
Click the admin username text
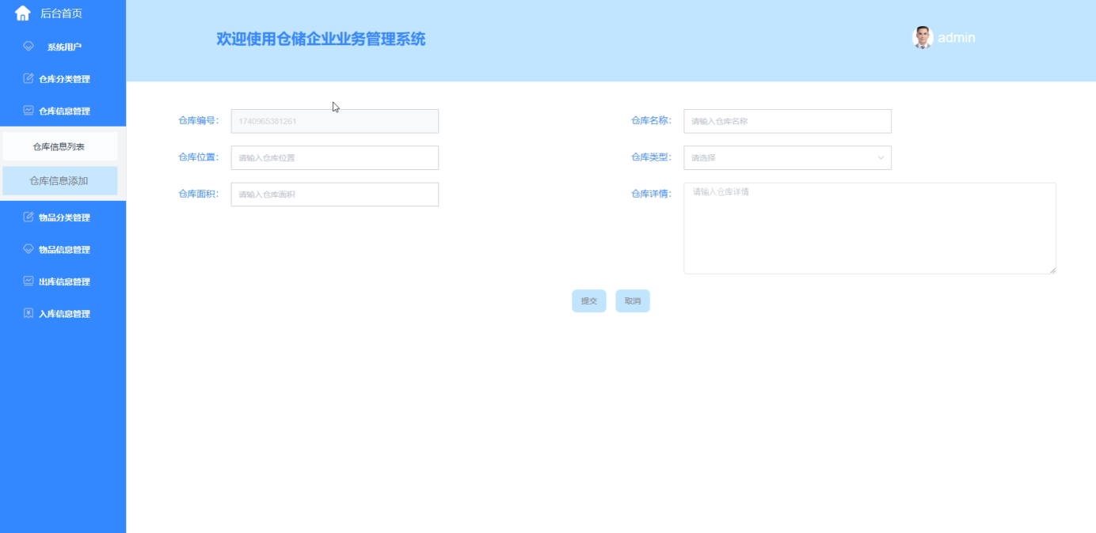[x=956, y=37]
